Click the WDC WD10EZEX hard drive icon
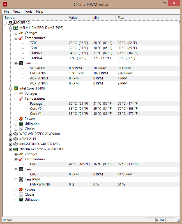This screenshot has height=224, width=182. [16, 134]
